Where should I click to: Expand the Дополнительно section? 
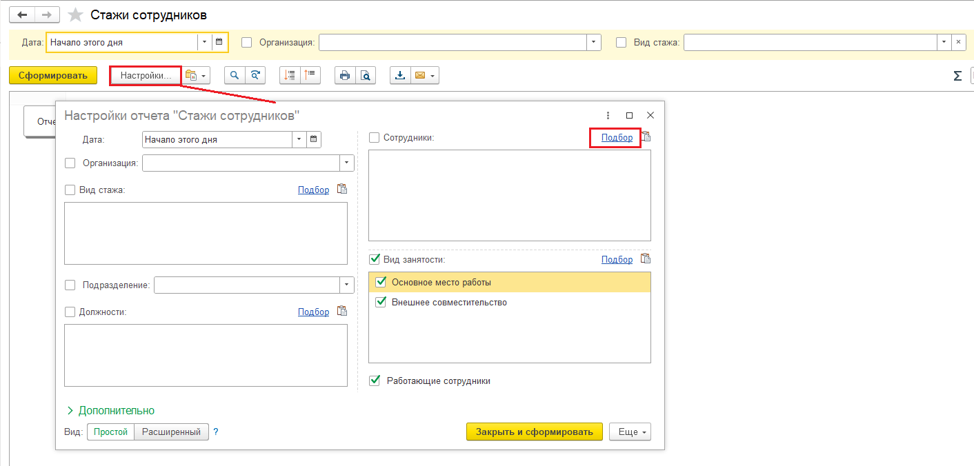point(110,410)
